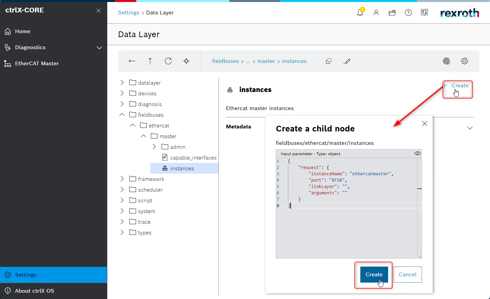This screenshot has height=299, width=490.
Task: Click the edit path pencil icon
Action: pyautogui.click(x=347, y=61)
